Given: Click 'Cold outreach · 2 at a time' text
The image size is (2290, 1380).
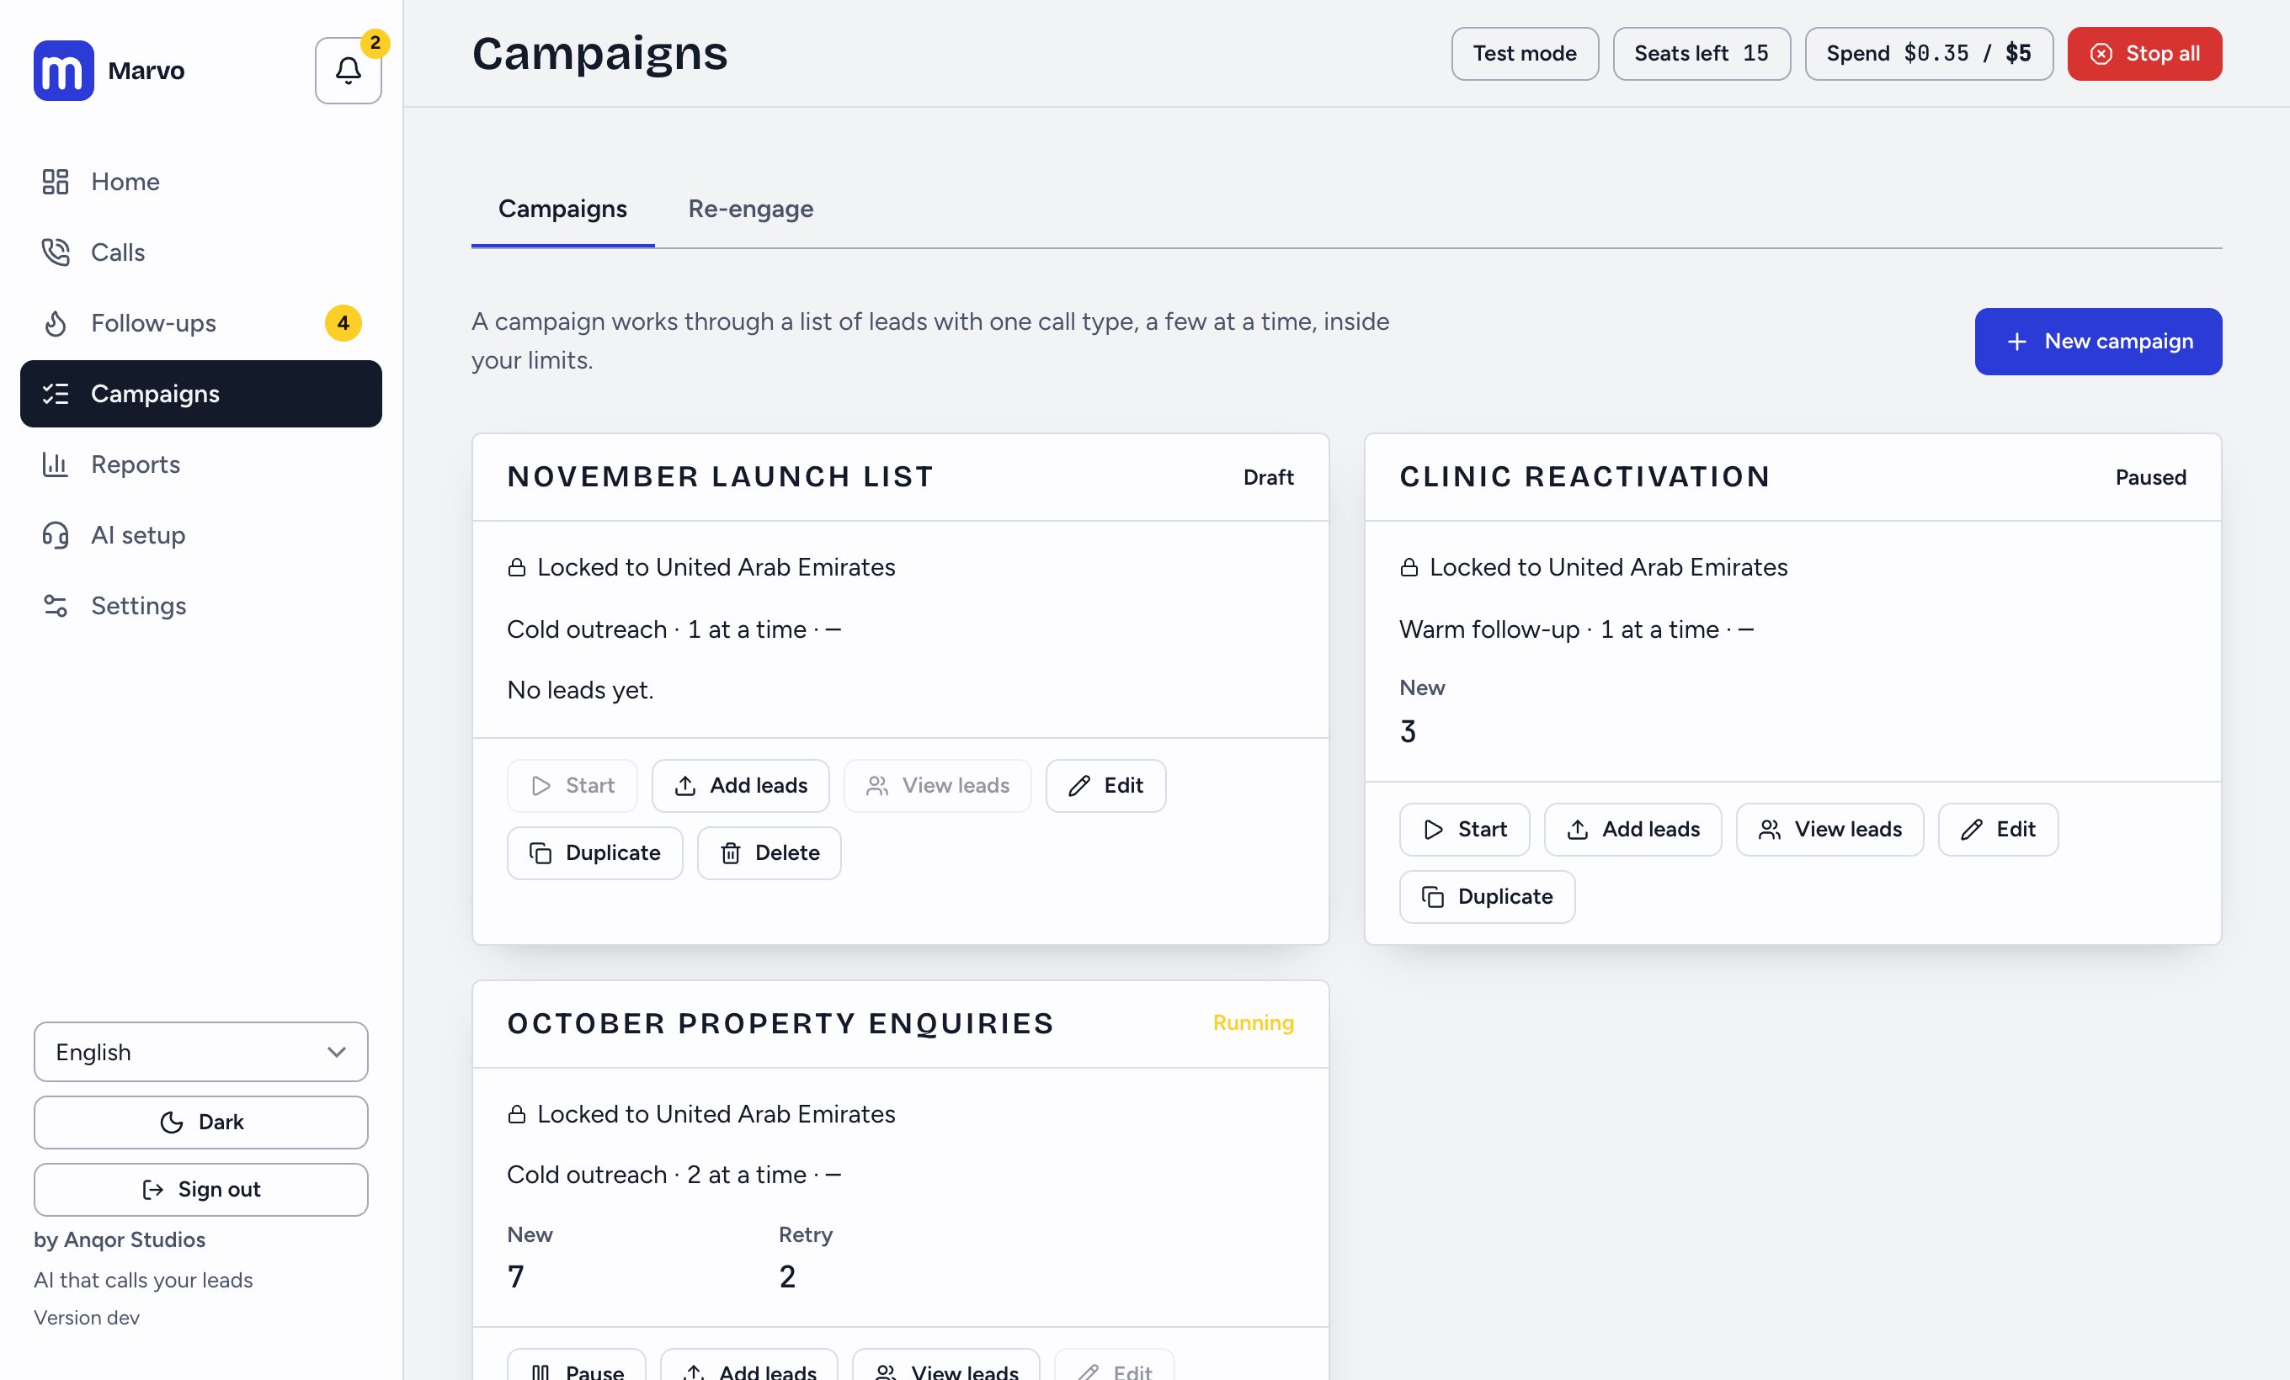Looking at the screenshot, I should [656, 1175].
